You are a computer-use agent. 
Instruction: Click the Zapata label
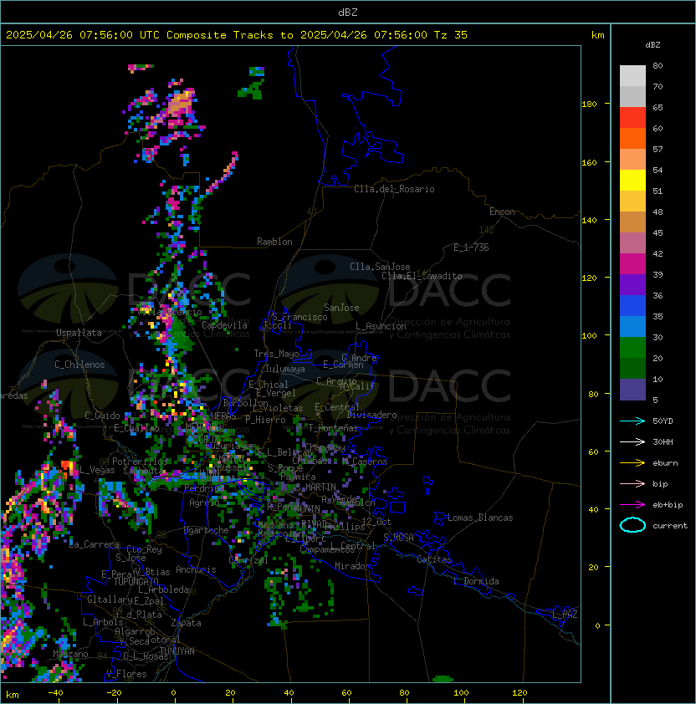[x=186, y=623]
